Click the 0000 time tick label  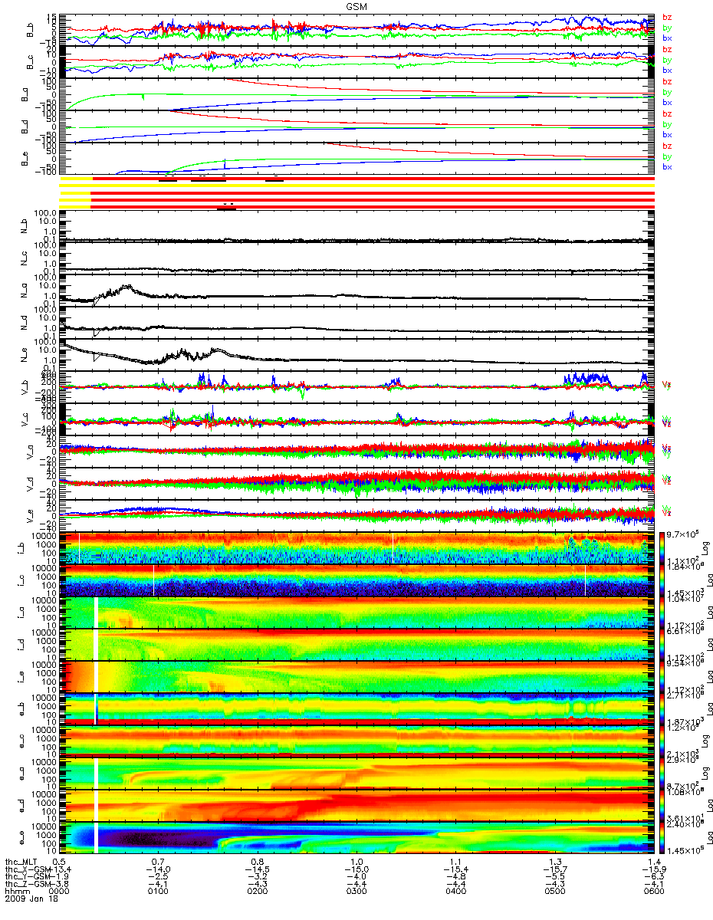click(59, 891)
